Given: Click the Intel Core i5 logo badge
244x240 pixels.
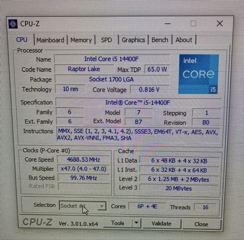Looking at the screenshot, I should [198, 74].
